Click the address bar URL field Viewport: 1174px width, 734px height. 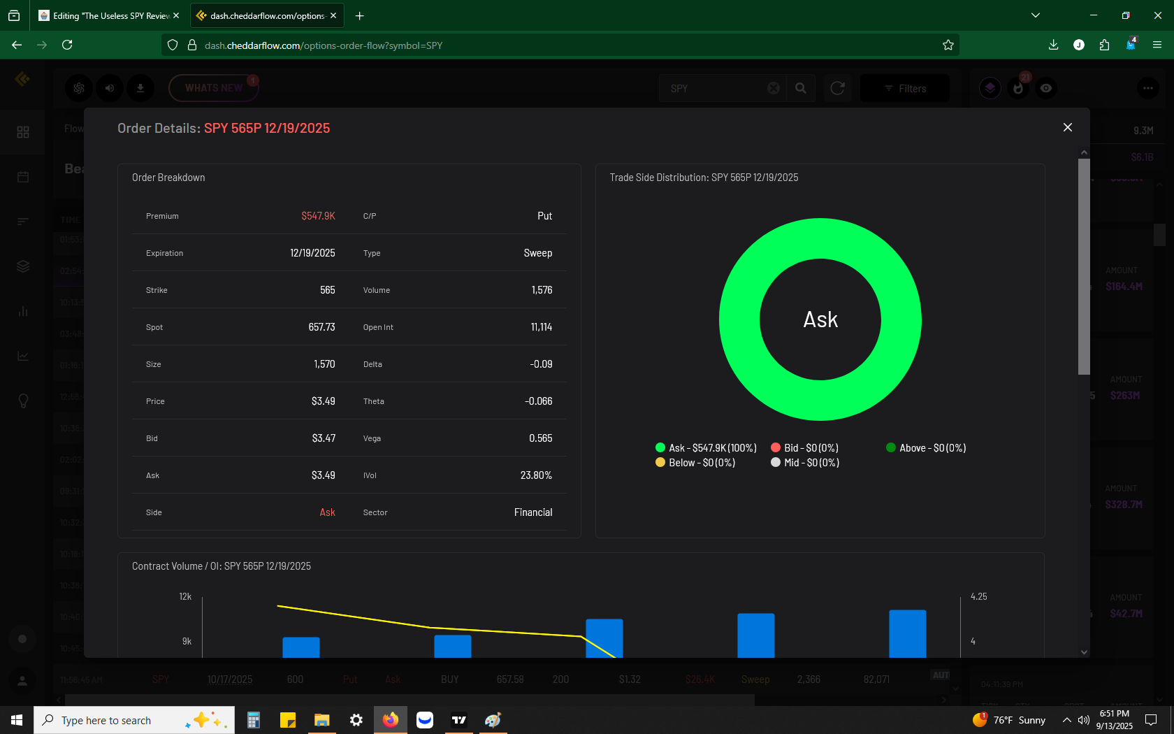559,45
